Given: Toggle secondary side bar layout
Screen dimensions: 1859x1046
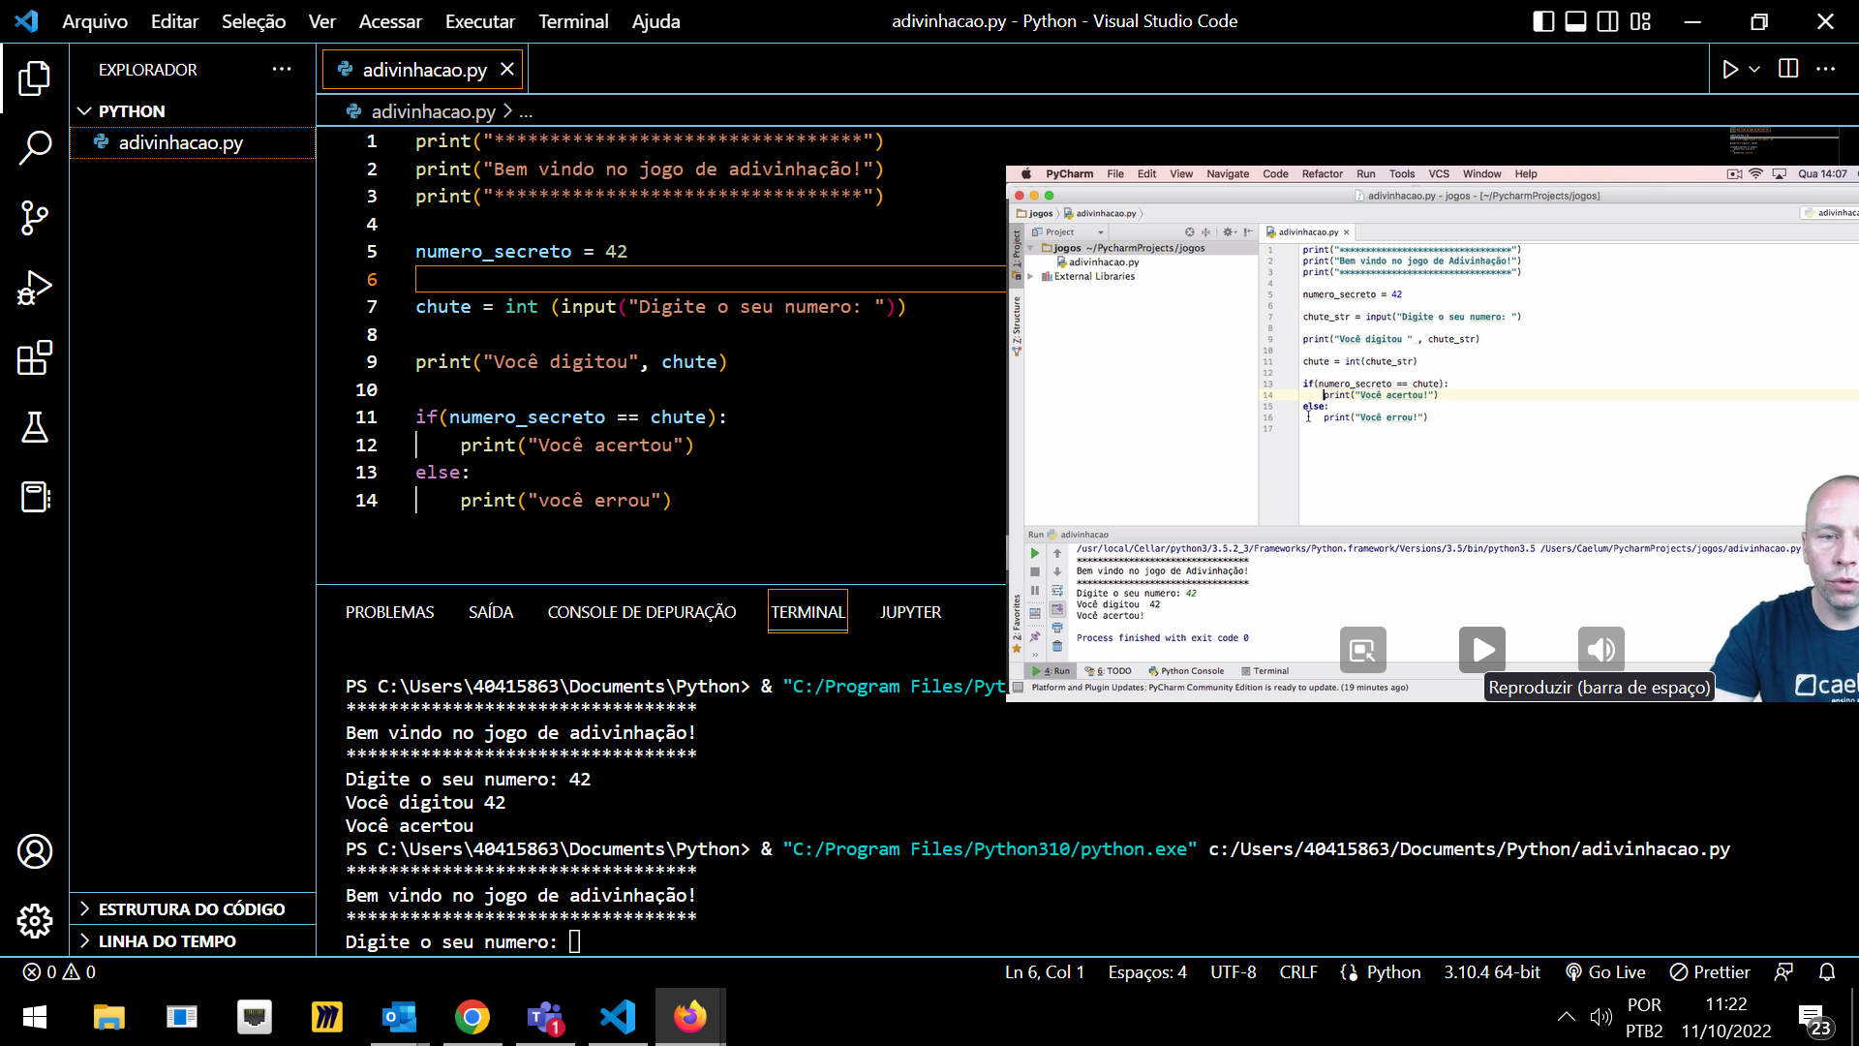Looking at the screenshot, I should point(1608,21).
